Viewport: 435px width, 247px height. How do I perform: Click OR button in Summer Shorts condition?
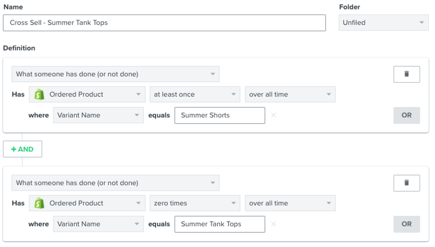tap(406, 115)
